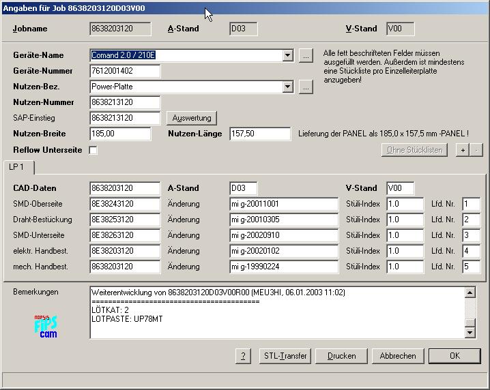The height and width of the screenshot is (390, 490).
Task: Click the SMD-Unterseite number field
Action: [125, 235]
